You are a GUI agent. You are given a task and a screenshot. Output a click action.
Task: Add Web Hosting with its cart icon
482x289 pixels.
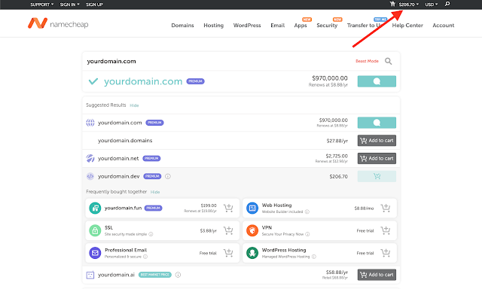click(385, 208)
